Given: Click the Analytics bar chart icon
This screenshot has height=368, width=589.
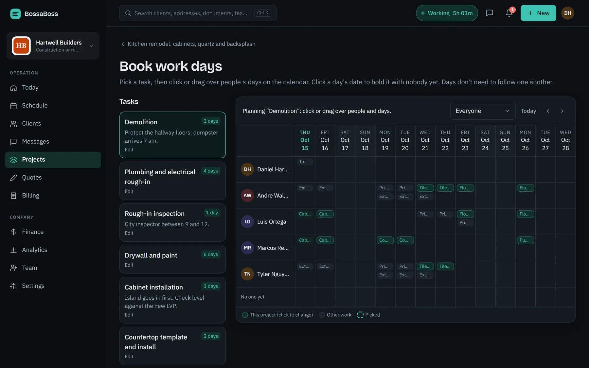Looking at the screenshot, I should (13, 250).
